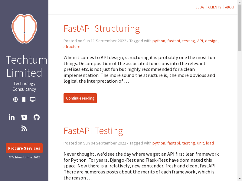Open the Clients menu item

click(x=215, y=7)
